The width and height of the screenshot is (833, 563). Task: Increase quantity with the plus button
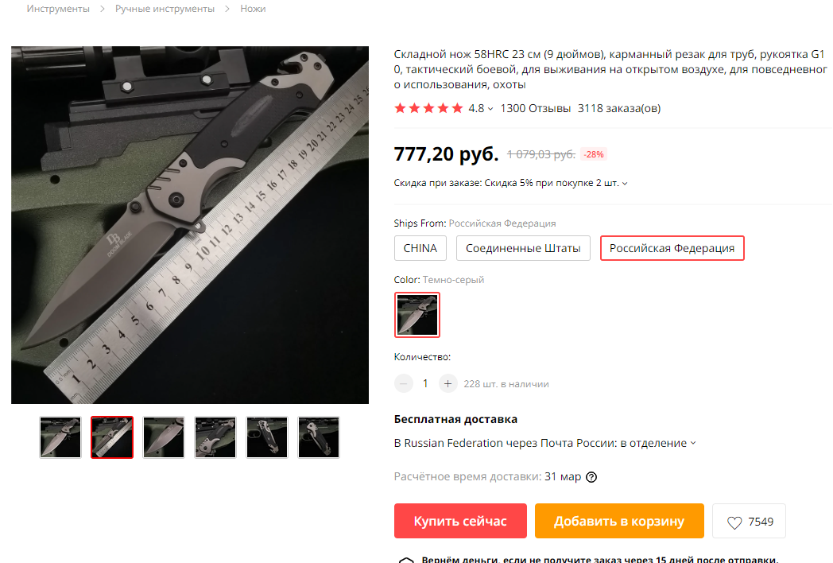pyautogui.click(x=447, y=383)
